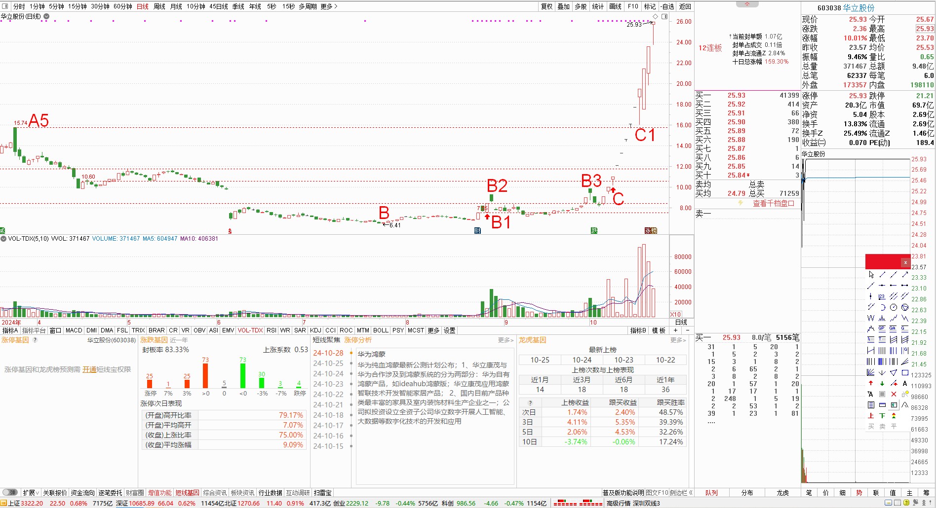Pick the rectangle drawing tool
The width and height of the screenshot is (936, 508).
click(x=905, y=372)
